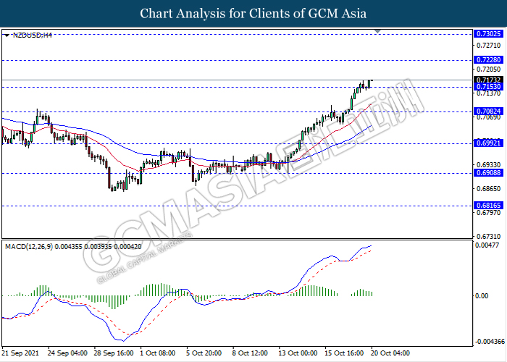Click the 0.72050 price axis value
Viewport: 507px width, 362px height.
pos(488,70)
